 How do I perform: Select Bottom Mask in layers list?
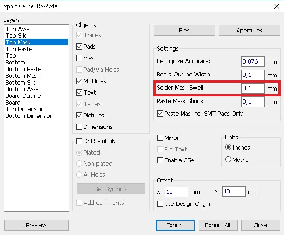pyautogui.click(x=23, y=75)
